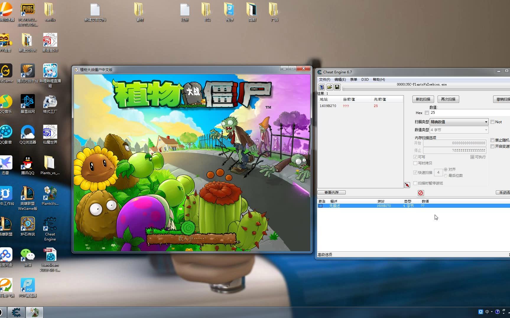Viewport: 510px width, 318px height.
Task: Click the 再次扫描 button
Action: point(448,99)
